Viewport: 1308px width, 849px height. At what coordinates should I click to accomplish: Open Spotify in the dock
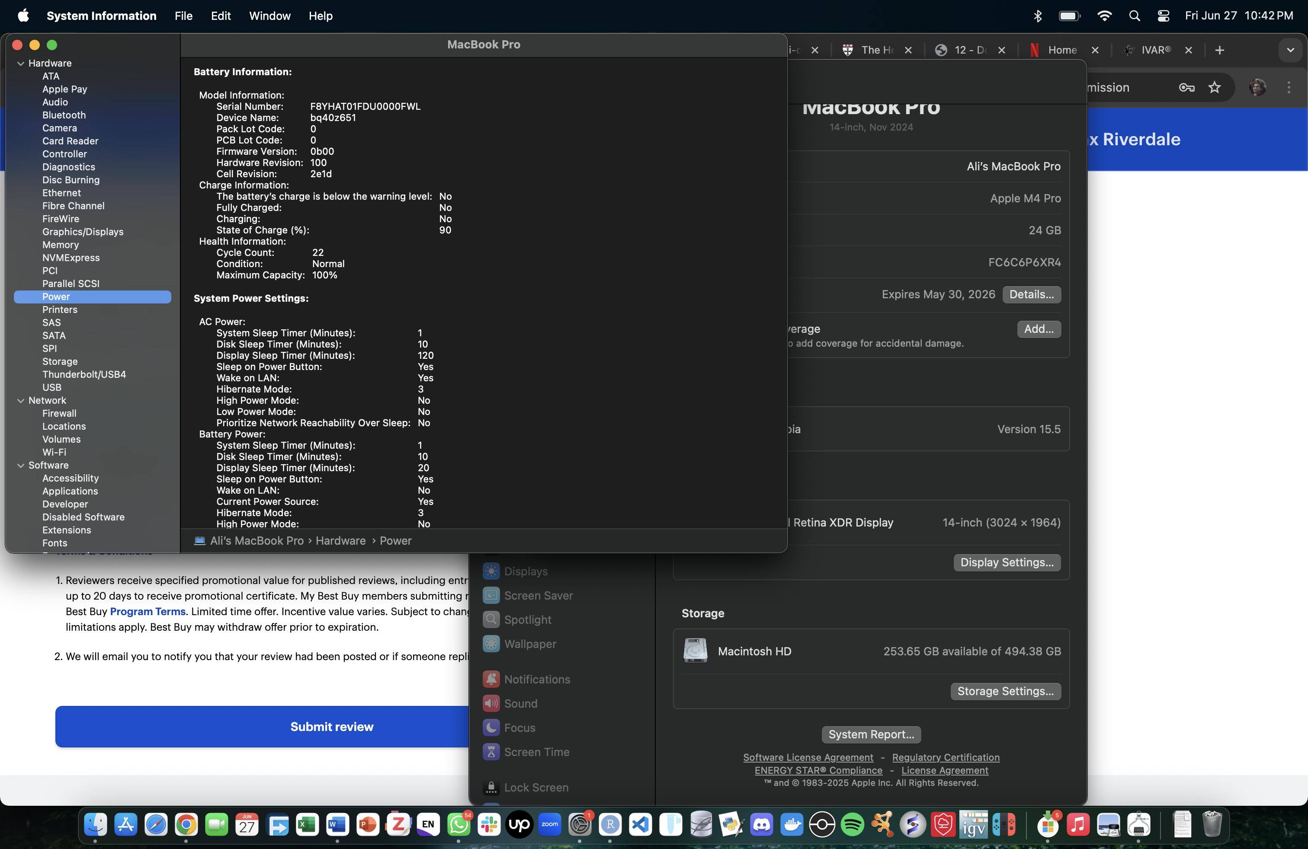853,824
